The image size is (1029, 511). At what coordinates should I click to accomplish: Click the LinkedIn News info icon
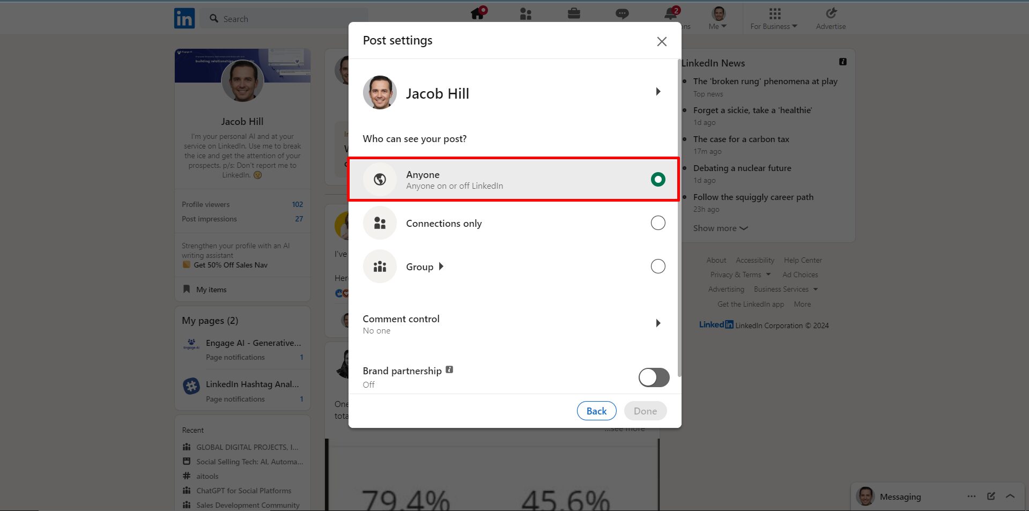point(843,62)
